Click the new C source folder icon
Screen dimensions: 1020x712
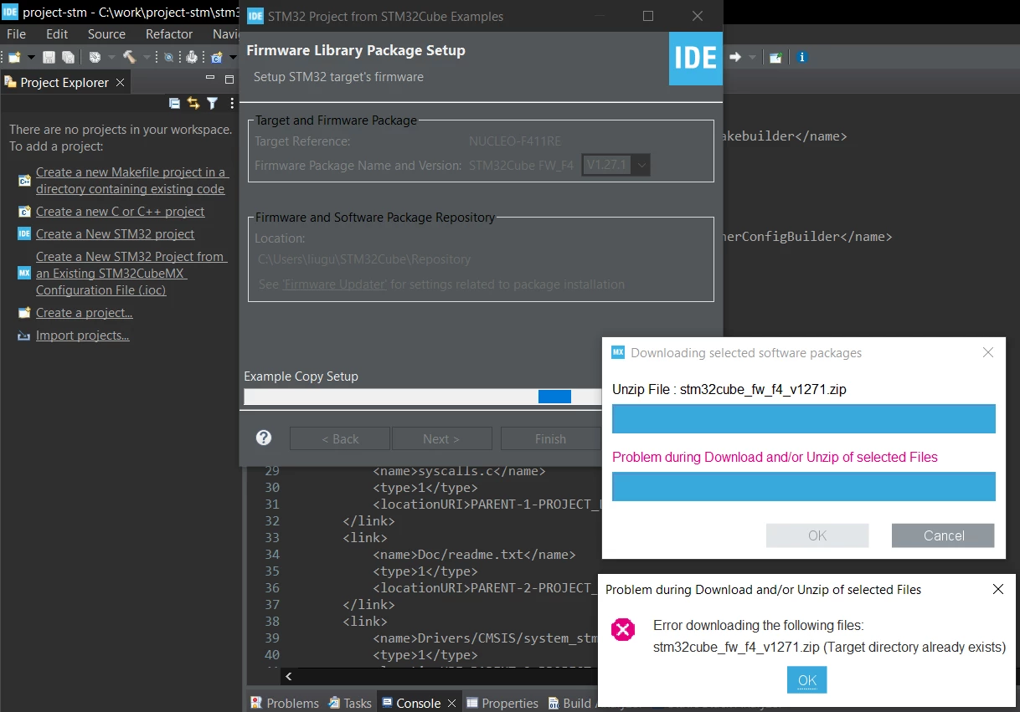coord(217,57)
